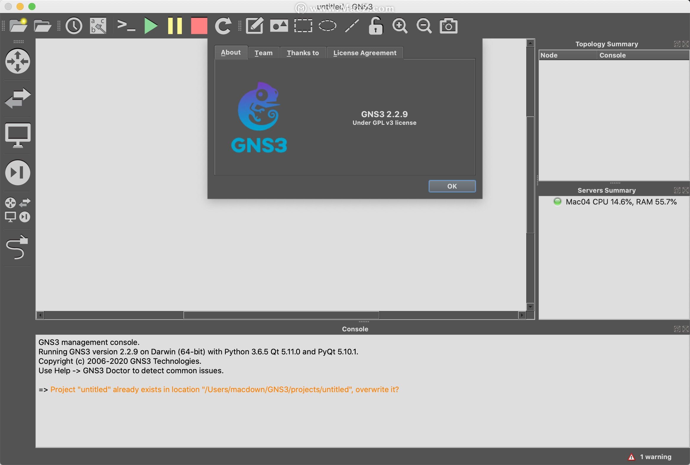Browse end devices monitor icon
This screenshot has height=465, width=690.
click(17, 135)
